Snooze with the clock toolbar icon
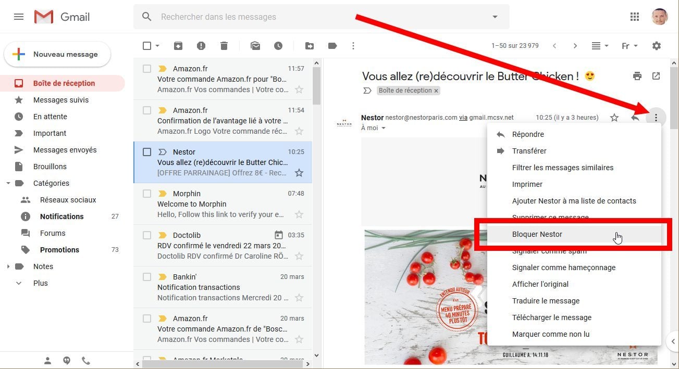This screenshot has height=369, width=679. 278,46
